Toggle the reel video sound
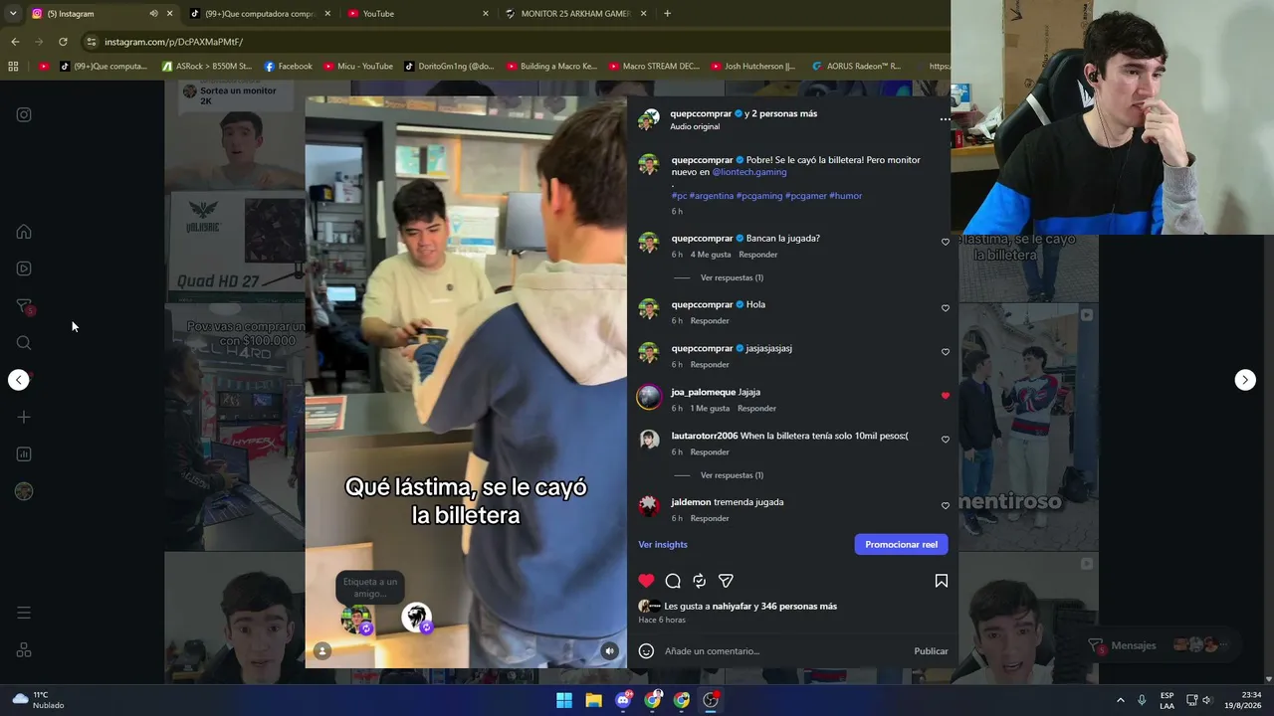This screenshot has height=716, width=1274. [610, 651]
